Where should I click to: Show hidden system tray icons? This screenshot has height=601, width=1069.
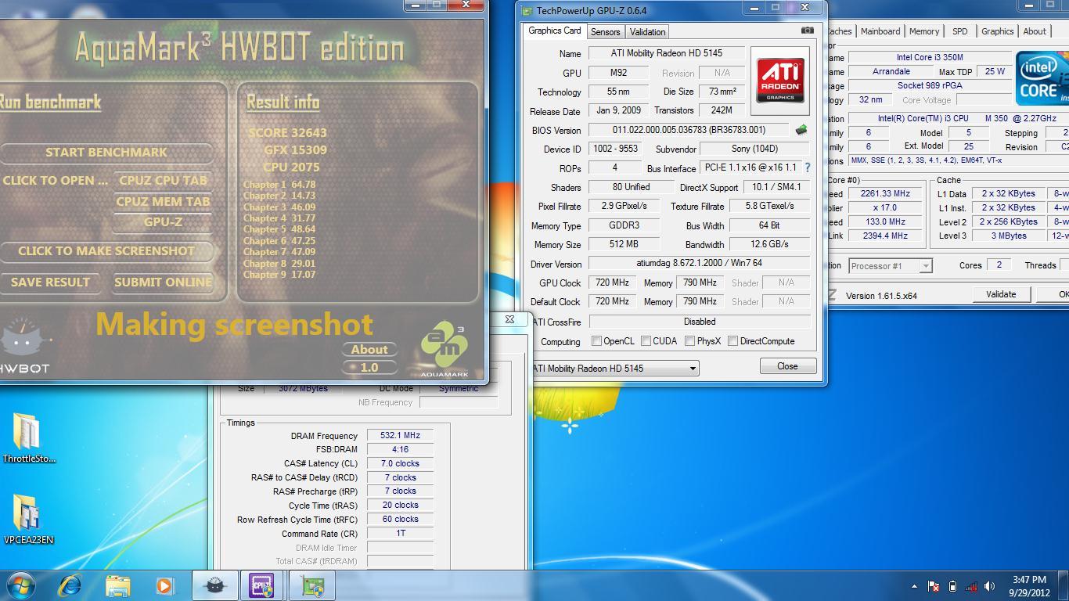(914, 586)
